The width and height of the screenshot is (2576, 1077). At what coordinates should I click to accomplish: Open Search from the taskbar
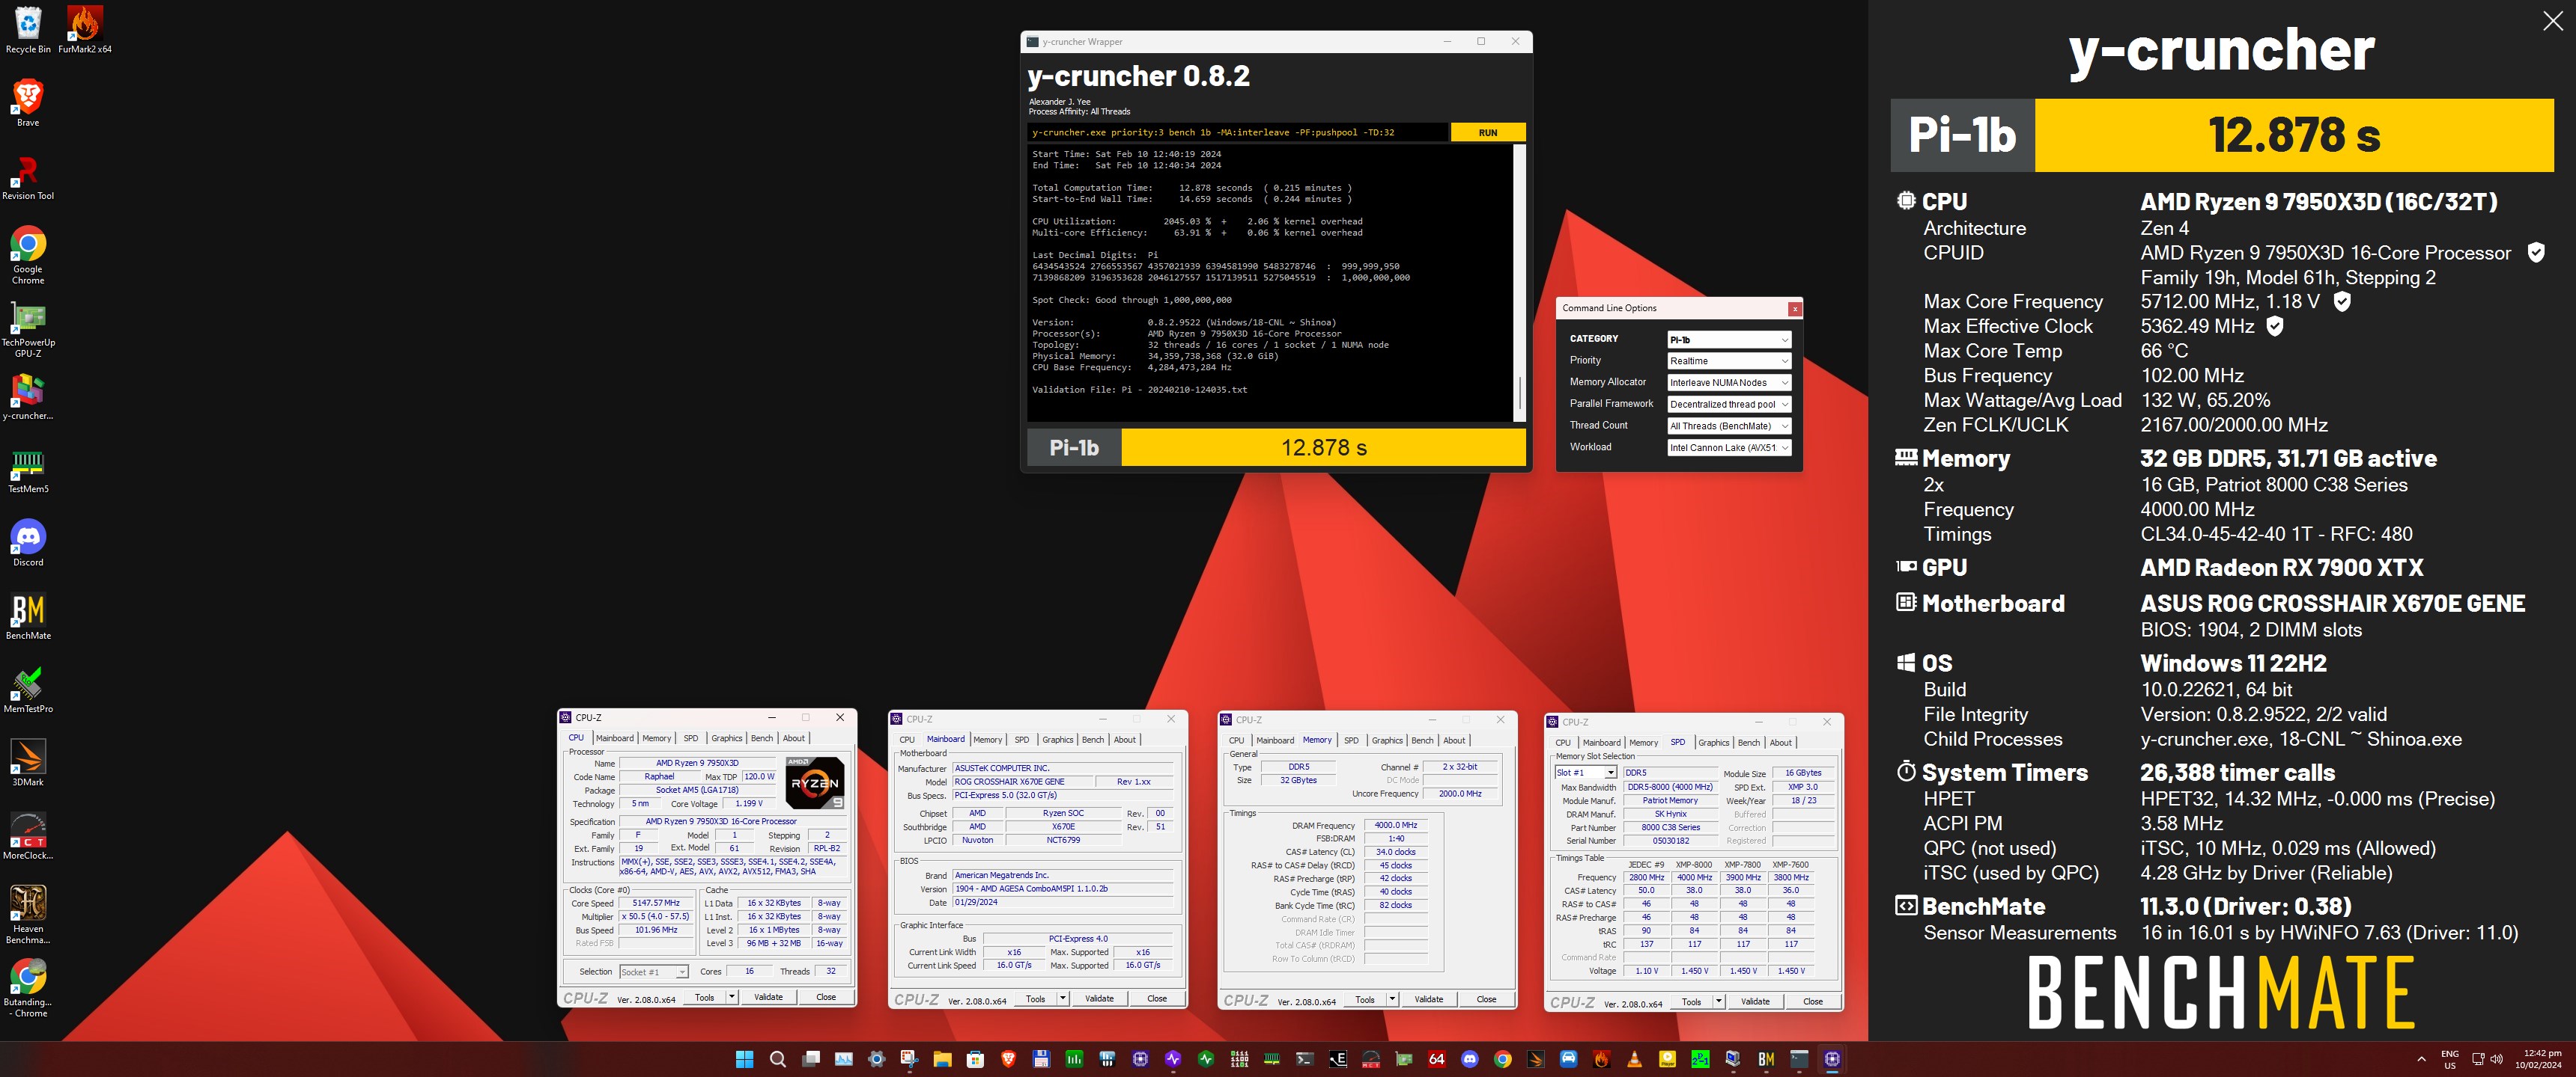pos(777,1059)
